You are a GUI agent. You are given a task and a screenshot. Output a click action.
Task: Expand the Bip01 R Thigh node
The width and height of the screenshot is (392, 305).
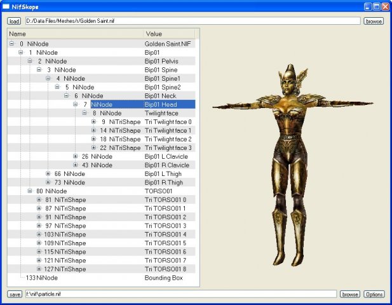[x=48, y=182]
